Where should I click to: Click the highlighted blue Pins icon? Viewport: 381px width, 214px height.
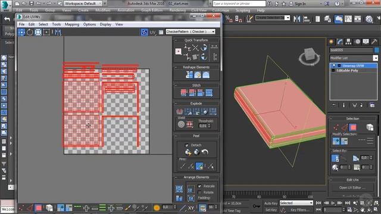199,166
